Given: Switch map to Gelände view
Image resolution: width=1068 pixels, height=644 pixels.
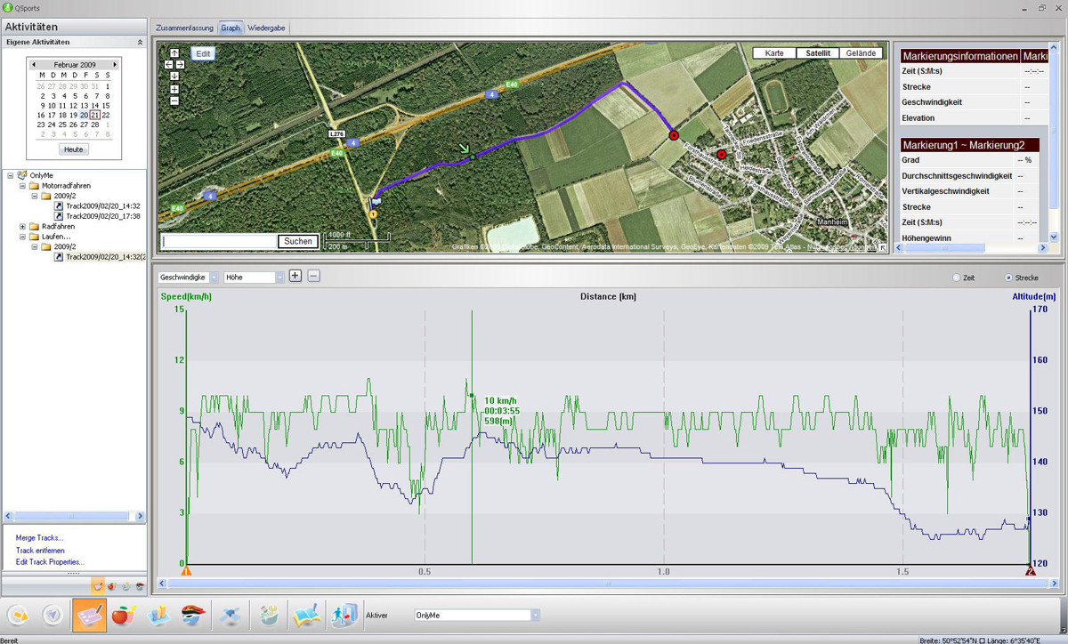Looking at the screenshot, I should pos(861,53).
